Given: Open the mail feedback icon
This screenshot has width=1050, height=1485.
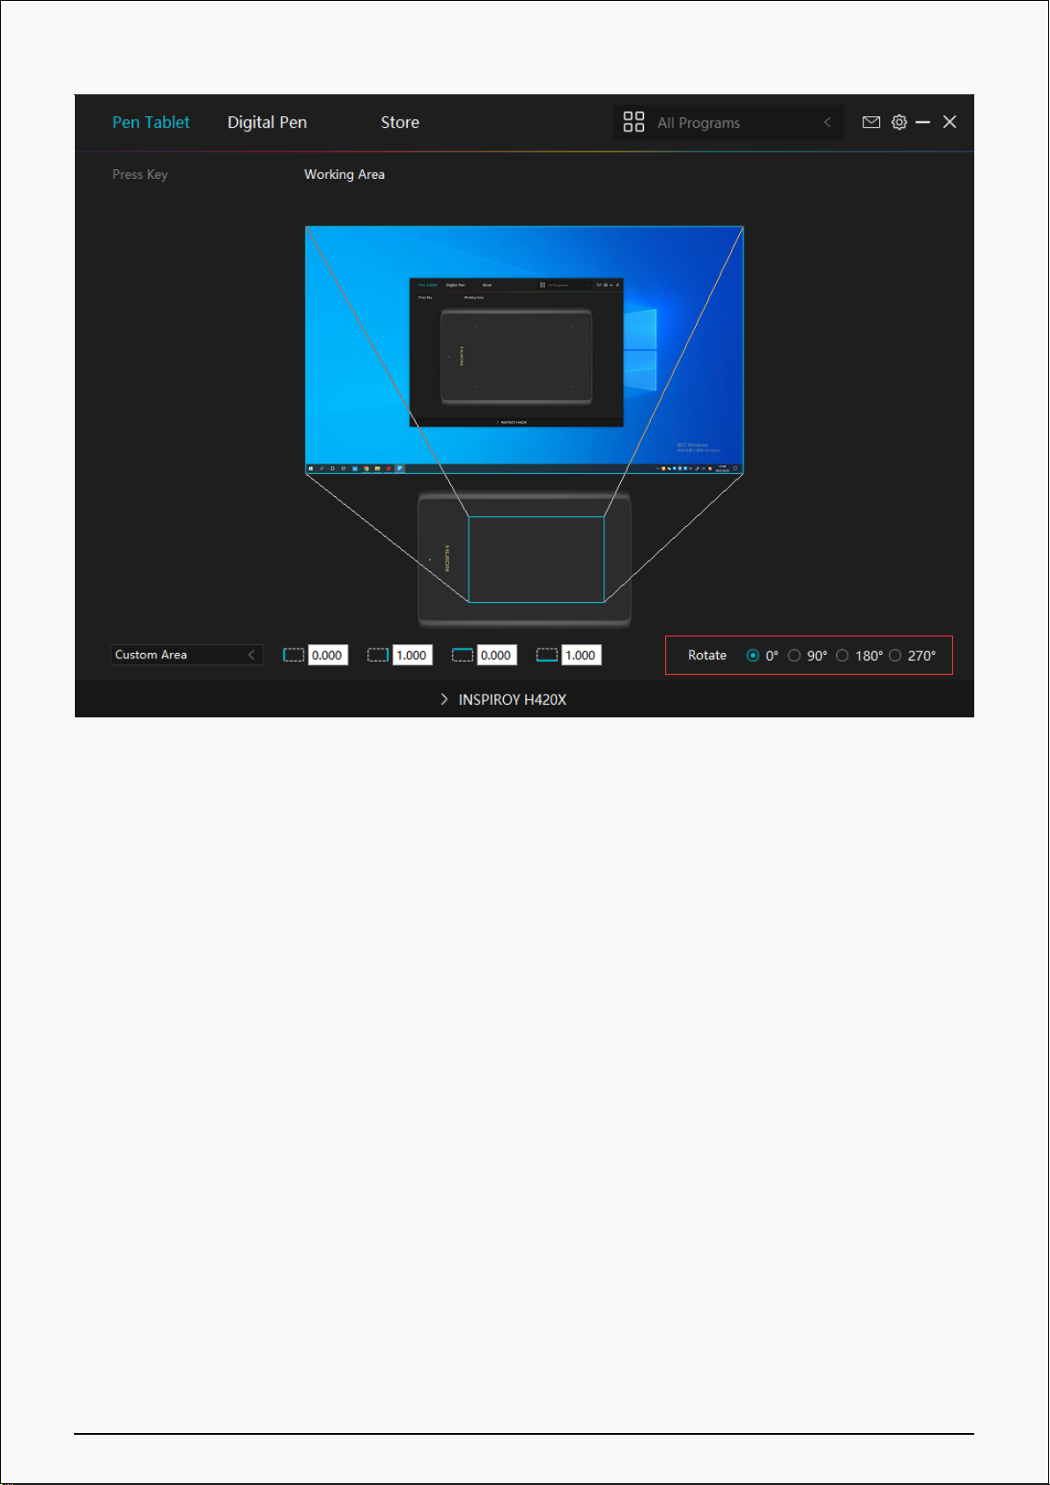Looking at the screenshot, I should [x=871, y=123].
